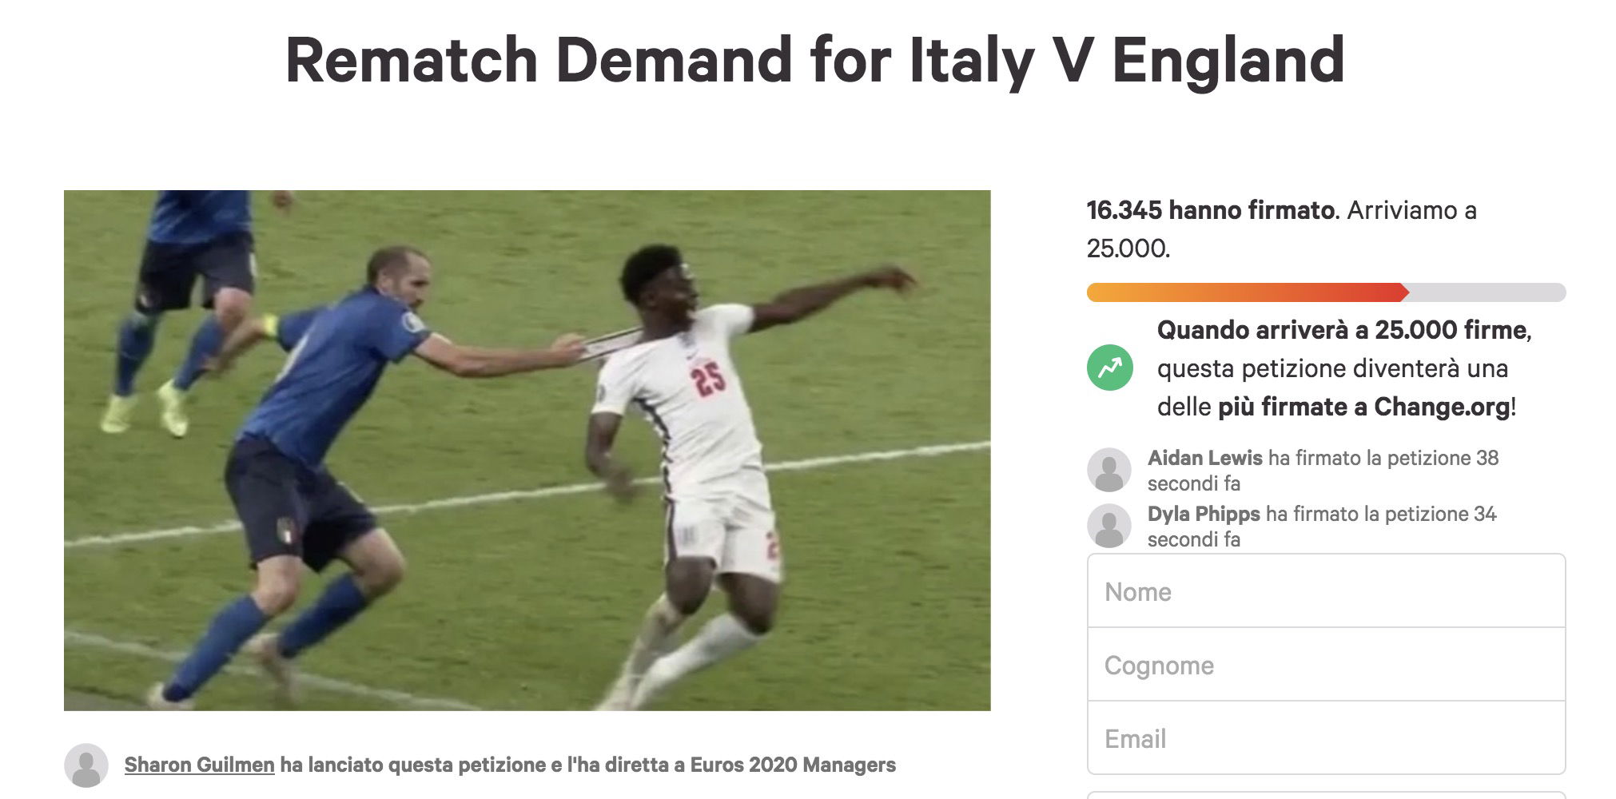Image resolution: width=1616 pixels, height=799 pixels.
Task: Click Sharon Guilmen's profile avatar
Action: click(86, 765)
